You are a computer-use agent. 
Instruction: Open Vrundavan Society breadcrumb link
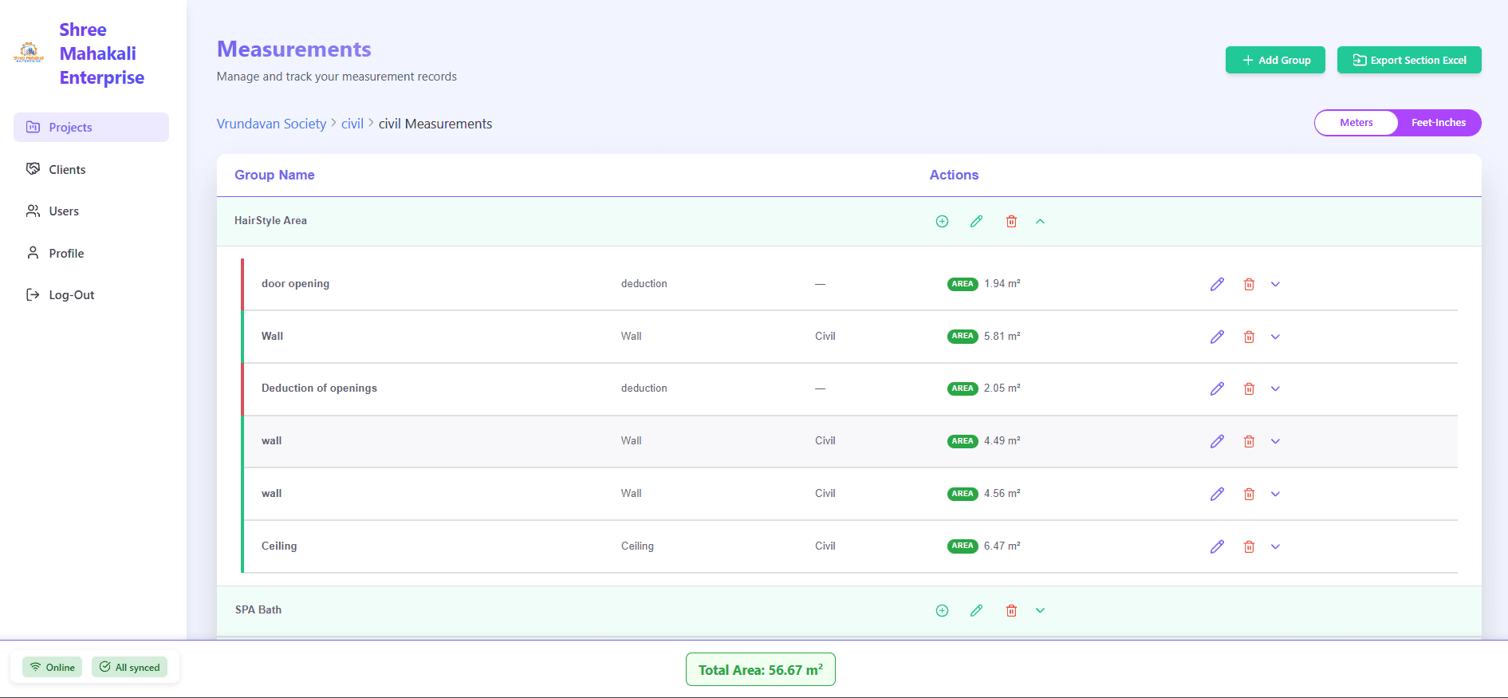pyautogui.click(x=271, y=124)
